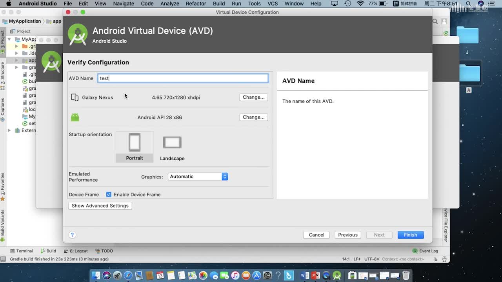Viewport: 502px width, 282px height.
Task: Open Finder from the Dock
Action: (x=96, y=276)
